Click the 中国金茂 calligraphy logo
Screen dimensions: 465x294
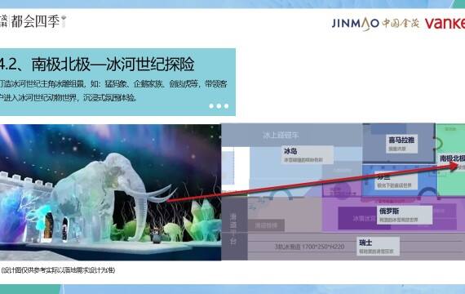(x=401, y=23)
